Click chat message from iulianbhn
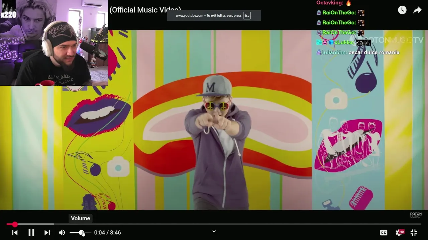 coord(358,52)
